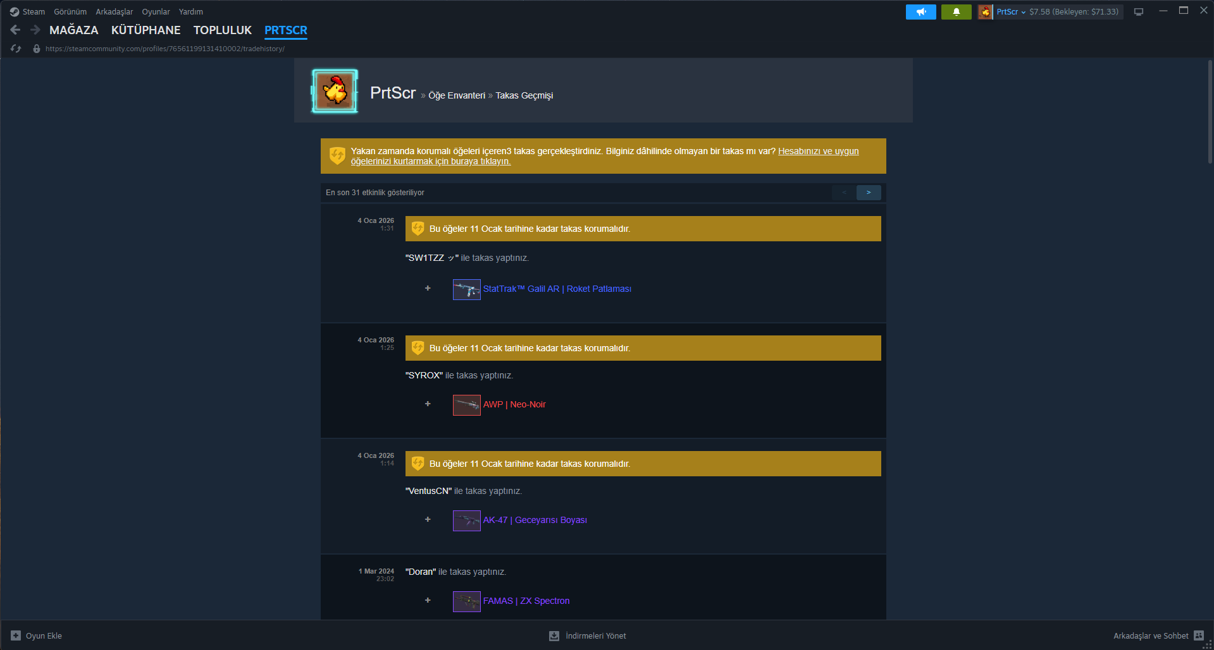Click the Steam logo icon in menu bar
This screenshot has height=650, width=1214.
15,12
